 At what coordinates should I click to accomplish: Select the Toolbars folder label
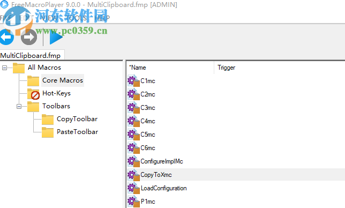tap(56, 106)
